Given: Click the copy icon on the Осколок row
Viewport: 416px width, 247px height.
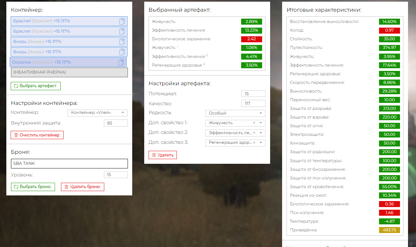Looking at the screenshot, I should [121, 62].
